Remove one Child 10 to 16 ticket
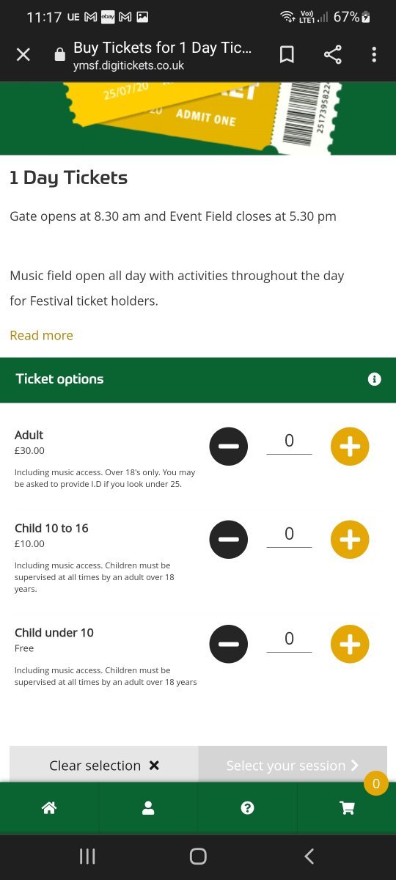Image resolution: width=396 pixels, height=880 pixels. tap(229, 540)
